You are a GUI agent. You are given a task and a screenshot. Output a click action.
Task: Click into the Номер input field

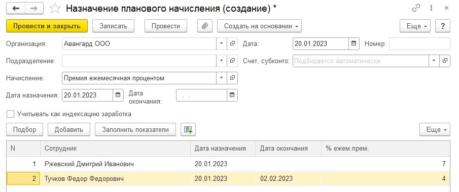coord(419,44)
